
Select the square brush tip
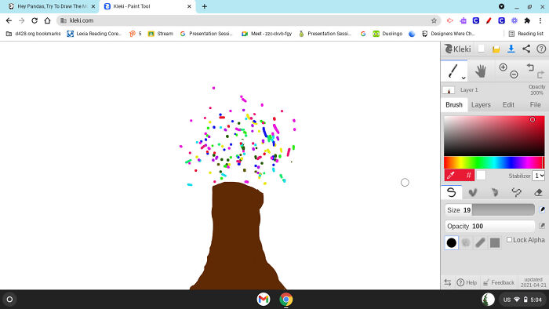point(495,242)
